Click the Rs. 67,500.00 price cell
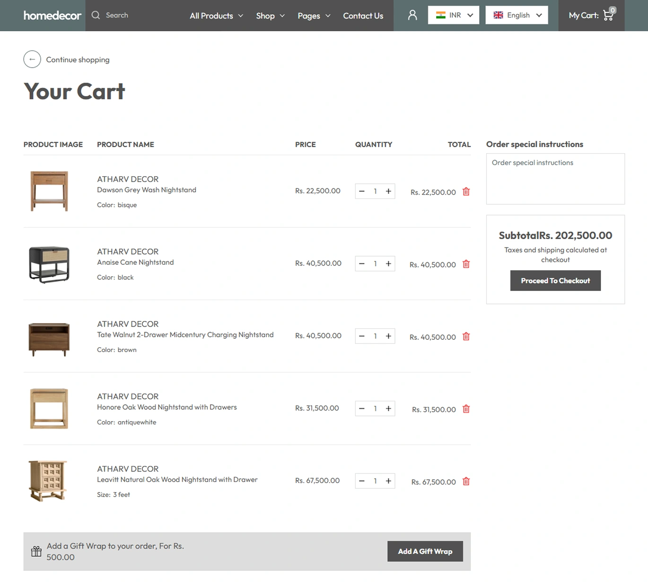 pos(317,480)
